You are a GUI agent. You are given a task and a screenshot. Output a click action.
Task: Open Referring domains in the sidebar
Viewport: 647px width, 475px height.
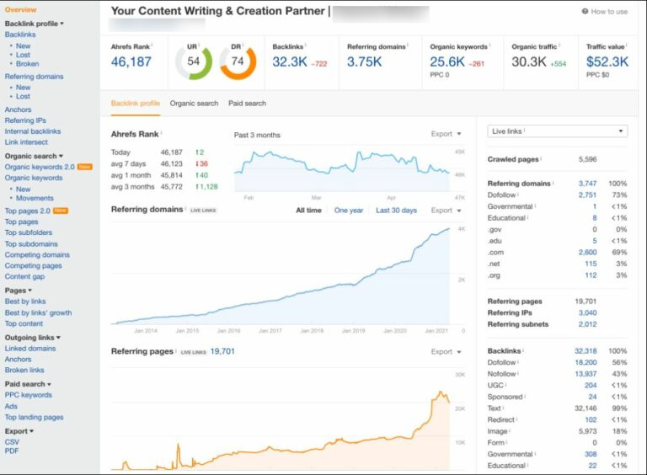point(34,77)
